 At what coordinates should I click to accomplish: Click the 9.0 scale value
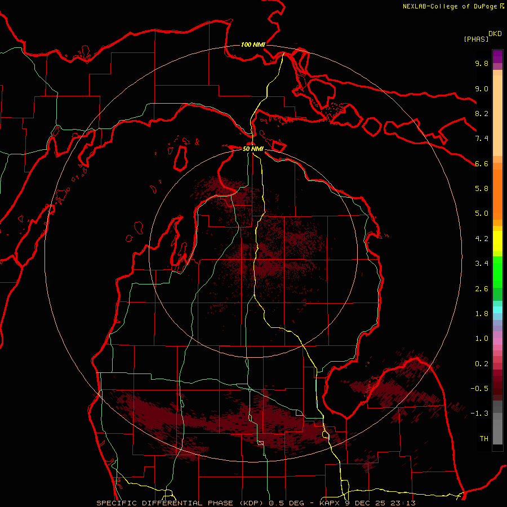pyautogui.click(x=482, y=88)
